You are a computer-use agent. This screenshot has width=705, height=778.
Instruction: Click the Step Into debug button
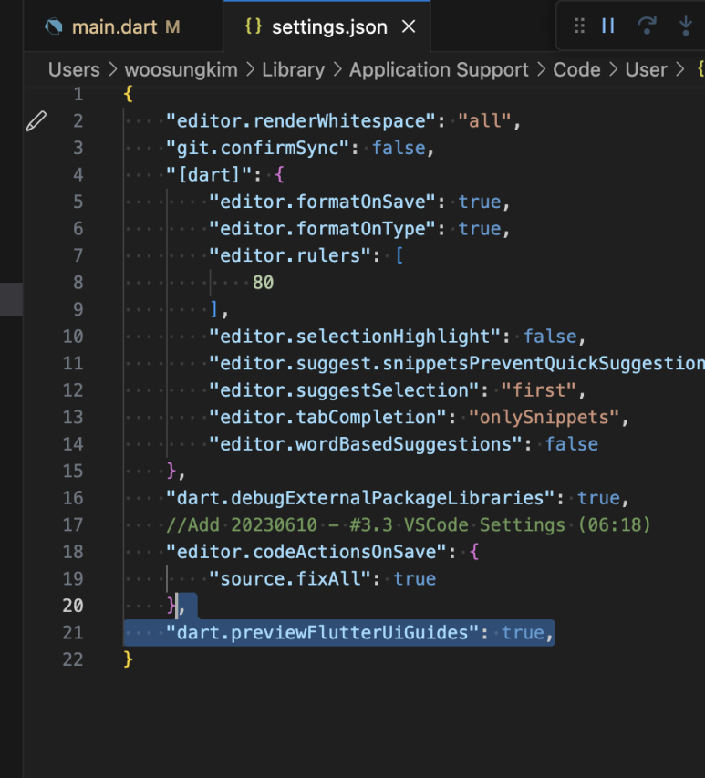[x=686, y=26]
